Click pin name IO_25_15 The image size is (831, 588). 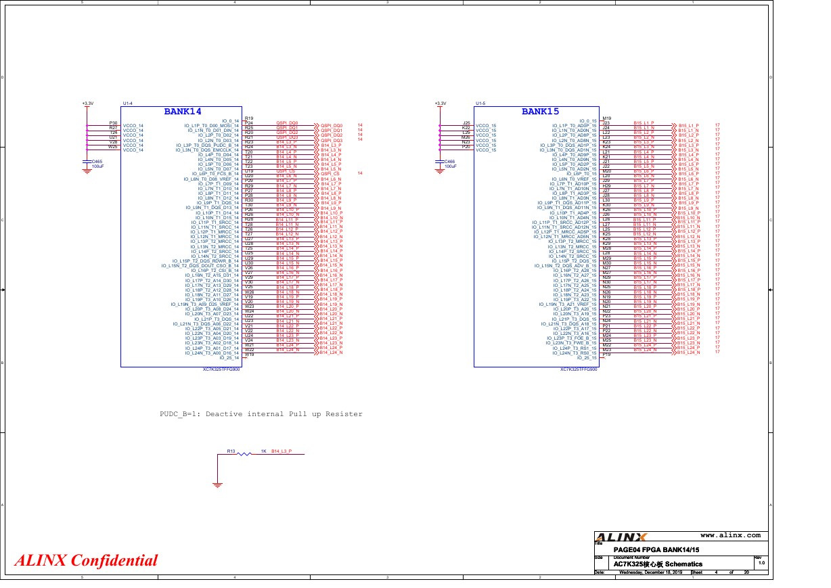(587, 357)
